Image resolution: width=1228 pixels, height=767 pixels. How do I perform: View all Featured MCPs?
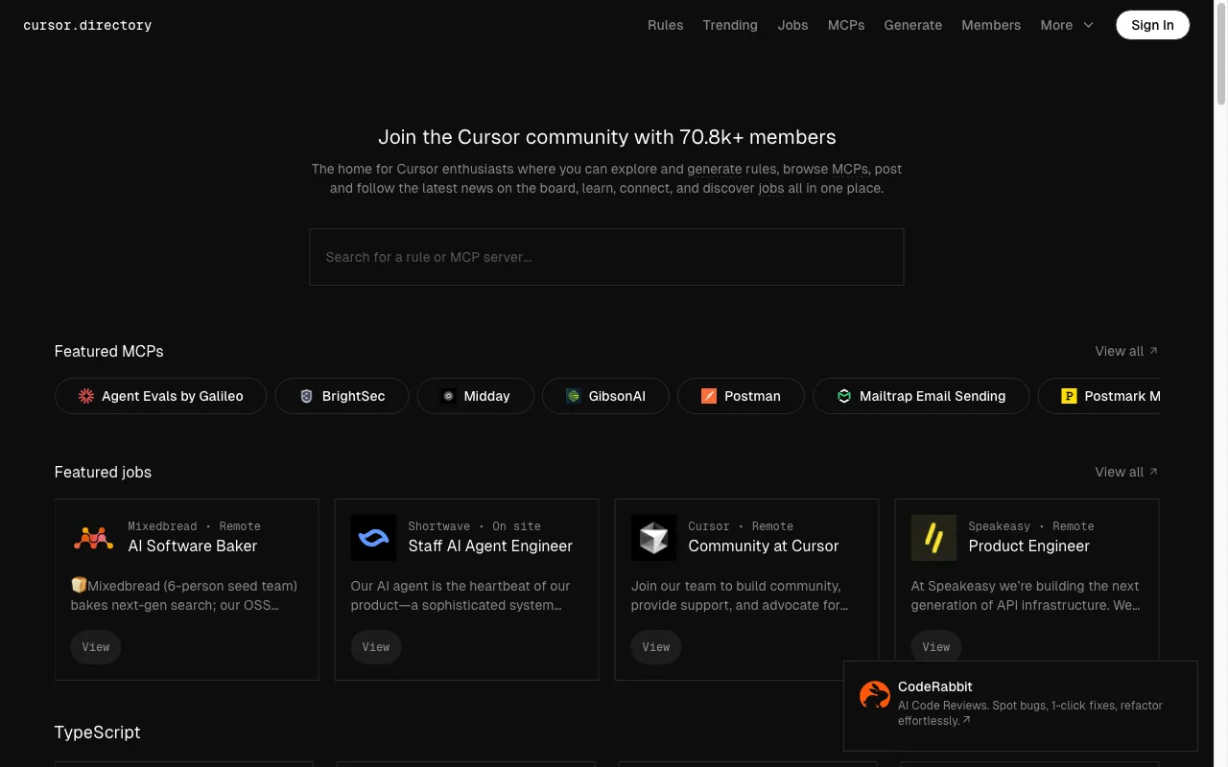pyautogui.click(x=1126, y=351)
